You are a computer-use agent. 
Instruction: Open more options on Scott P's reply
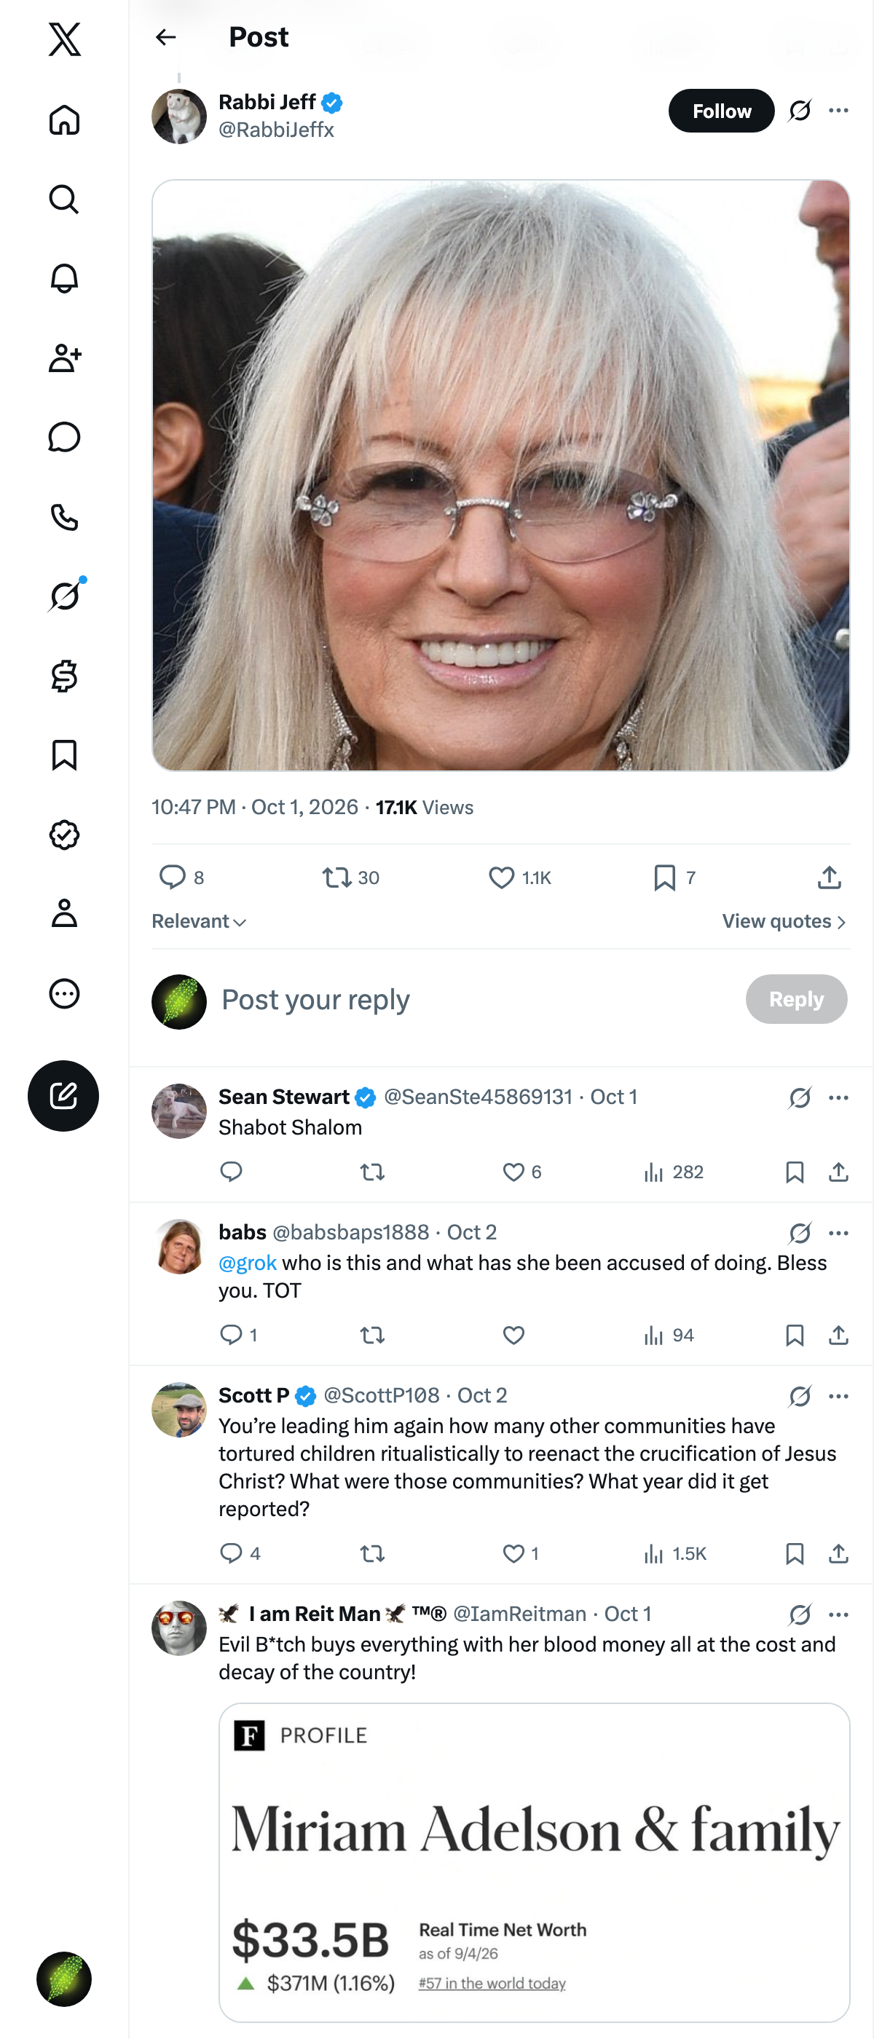click(x=838, y=1396)
